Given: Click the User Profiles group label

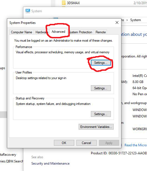Looking at the screenshot, I should tap(24, 72).
